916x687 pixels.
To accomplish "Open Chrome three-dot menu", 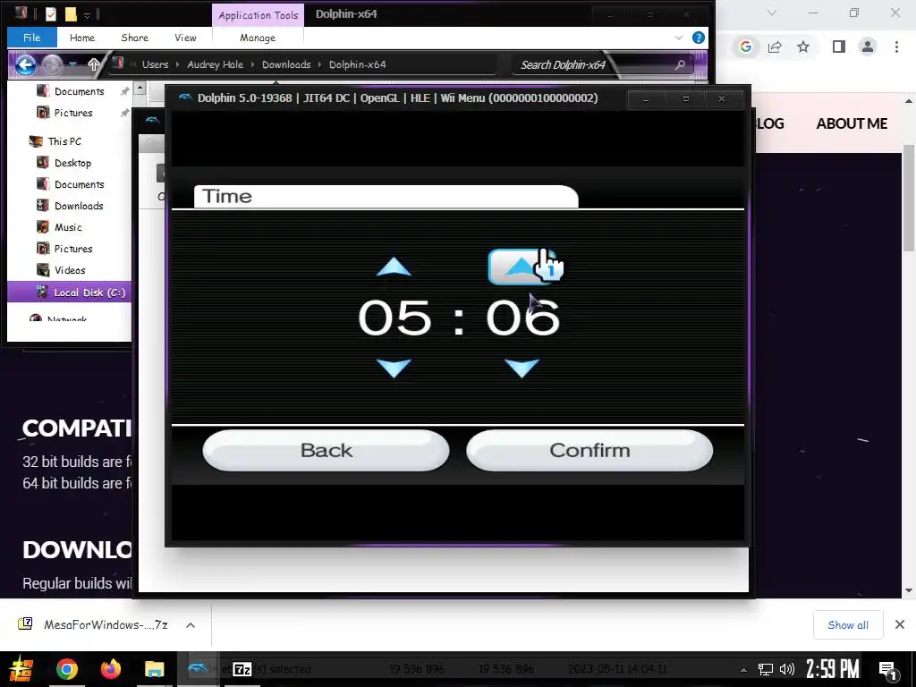I will pos(896,47).
